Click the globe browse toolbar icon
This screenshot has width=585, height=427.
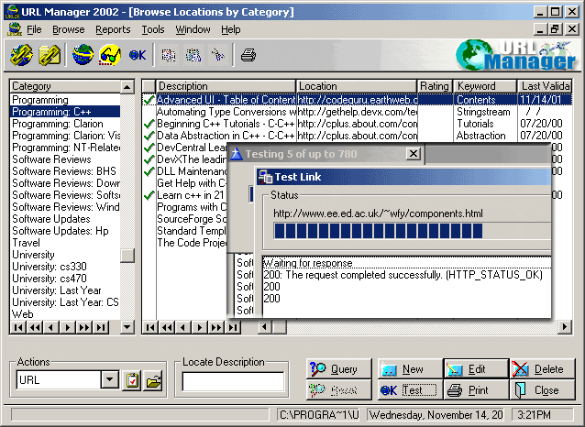pos(83,55)
